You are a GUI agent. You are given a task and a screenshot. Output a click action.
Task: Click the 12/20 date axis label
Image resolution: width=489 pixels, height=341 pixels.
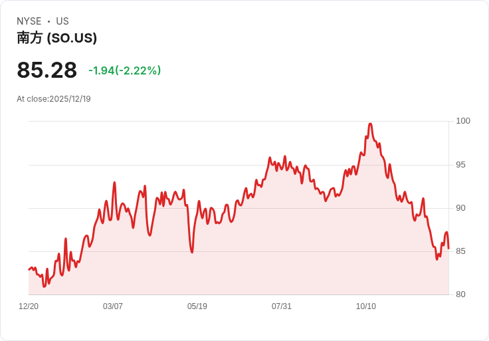pos(29,306)
